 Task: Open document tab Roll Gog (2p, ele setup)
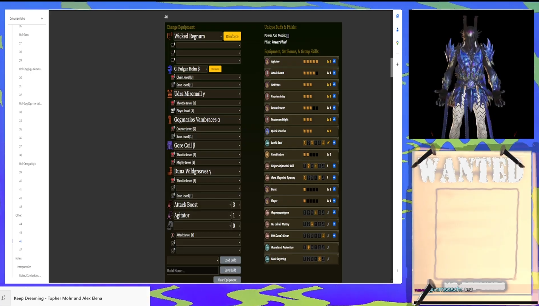[31, 69]
